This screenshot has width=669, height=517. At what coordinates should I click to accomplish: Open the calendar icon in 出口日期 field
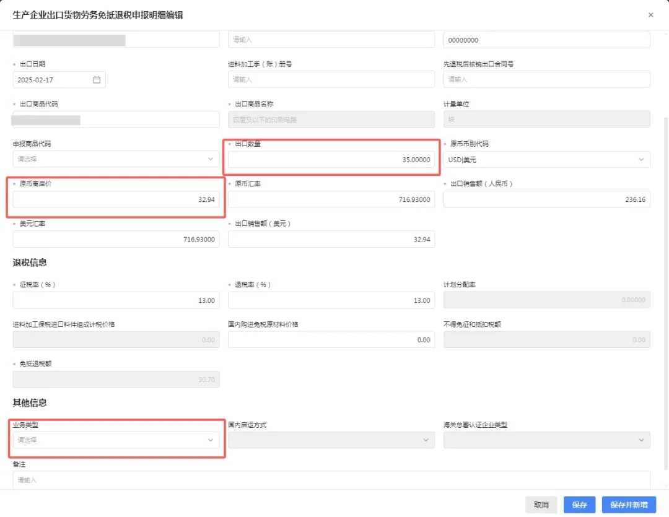(97, 80)
